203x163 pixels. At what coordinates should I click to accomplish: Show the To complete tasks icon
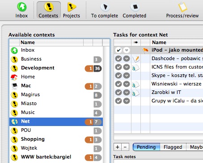point(105,7)
